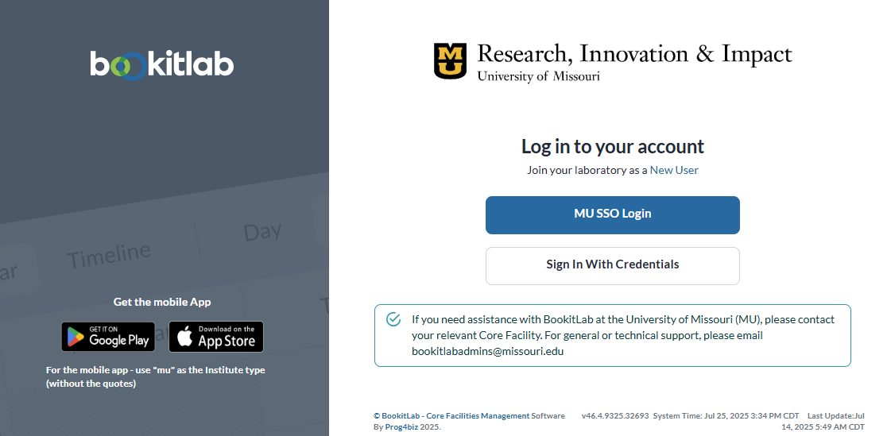The image size is (891, 436).
Task: Click the Apple logo on the App Store badge
Action: coord(185,337)
